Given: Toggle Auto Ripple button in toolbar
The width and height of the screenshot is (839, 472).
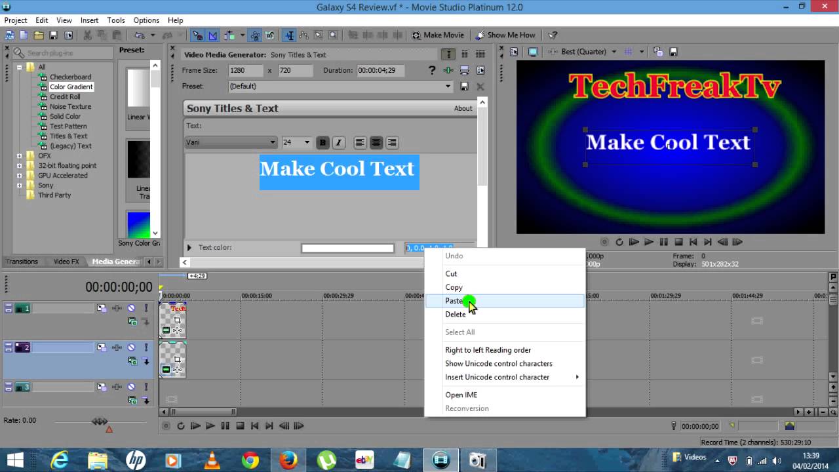Looking at the screenshot, I should point(229,35).
